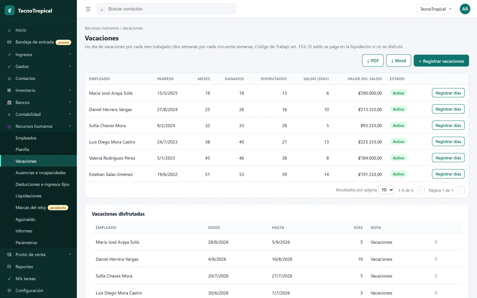
Task: Download the vacations Word file
Action: [398, 61]
